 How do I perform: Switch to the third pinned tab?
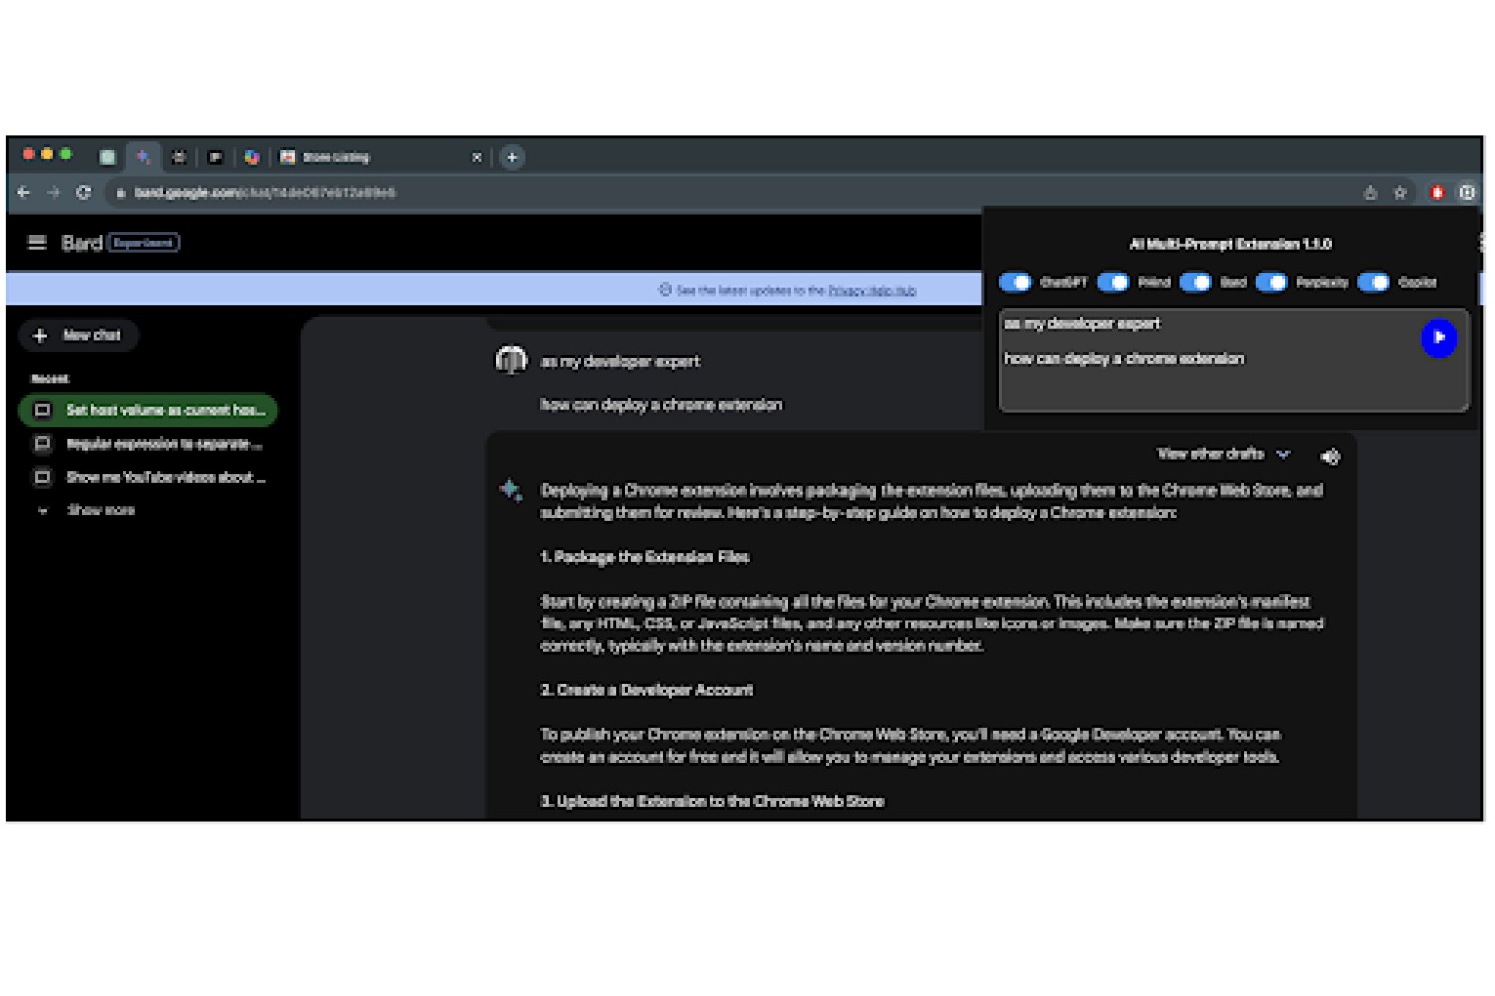click(x=179, y=157)
